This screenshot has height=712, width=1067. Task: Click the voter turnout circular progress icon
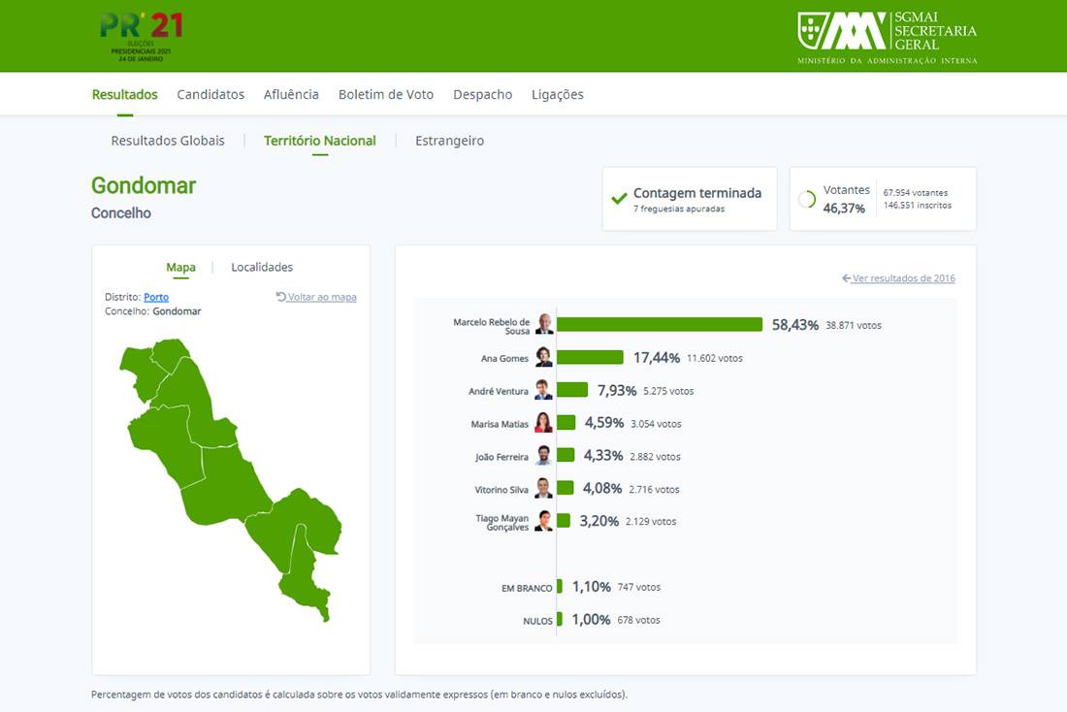pos(806,199)
